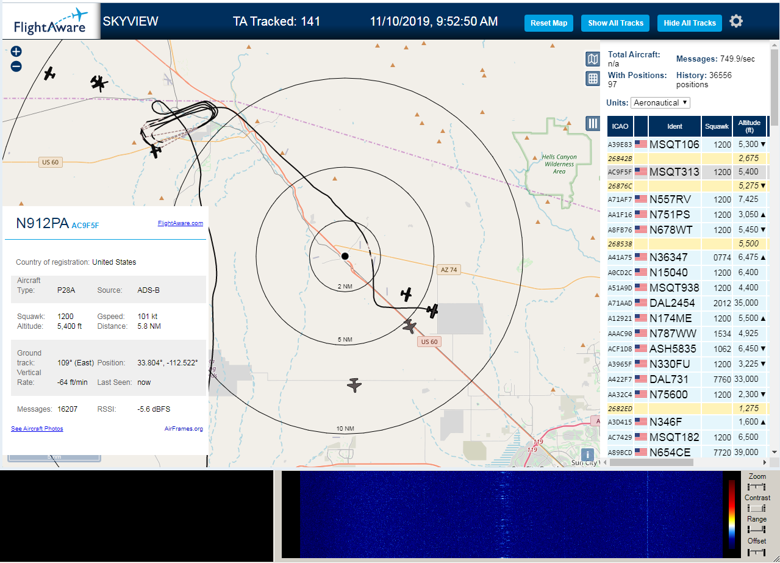Select the N36347 row
The image size is (780, 563).
point(687,257)
